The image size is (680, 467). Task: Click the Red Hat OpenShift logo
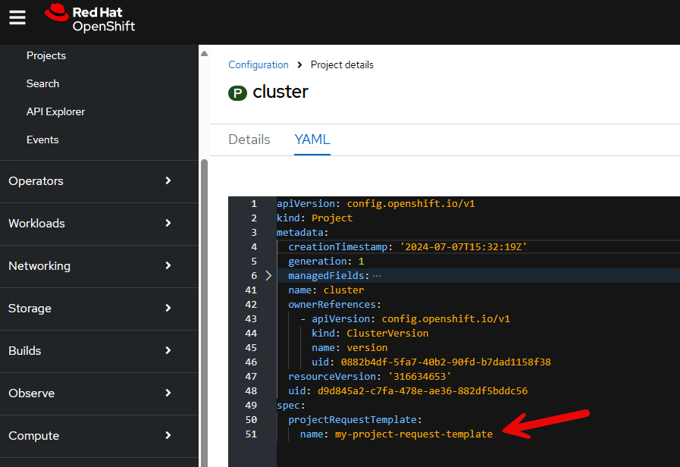click(x=89, y=18)
